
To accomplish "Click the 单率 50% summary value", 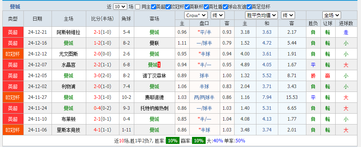I will tap(240, 140).
